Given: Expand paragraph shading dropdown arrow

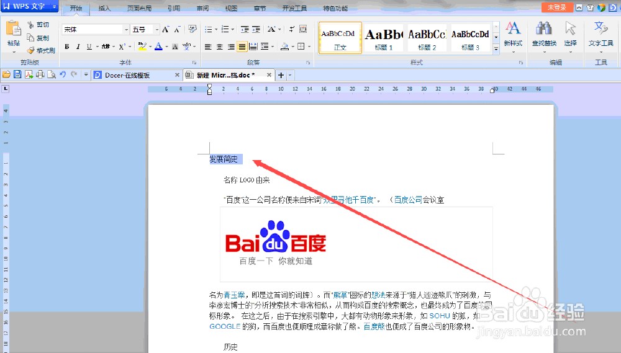Looking at the screenshot, I should (292, 47).
